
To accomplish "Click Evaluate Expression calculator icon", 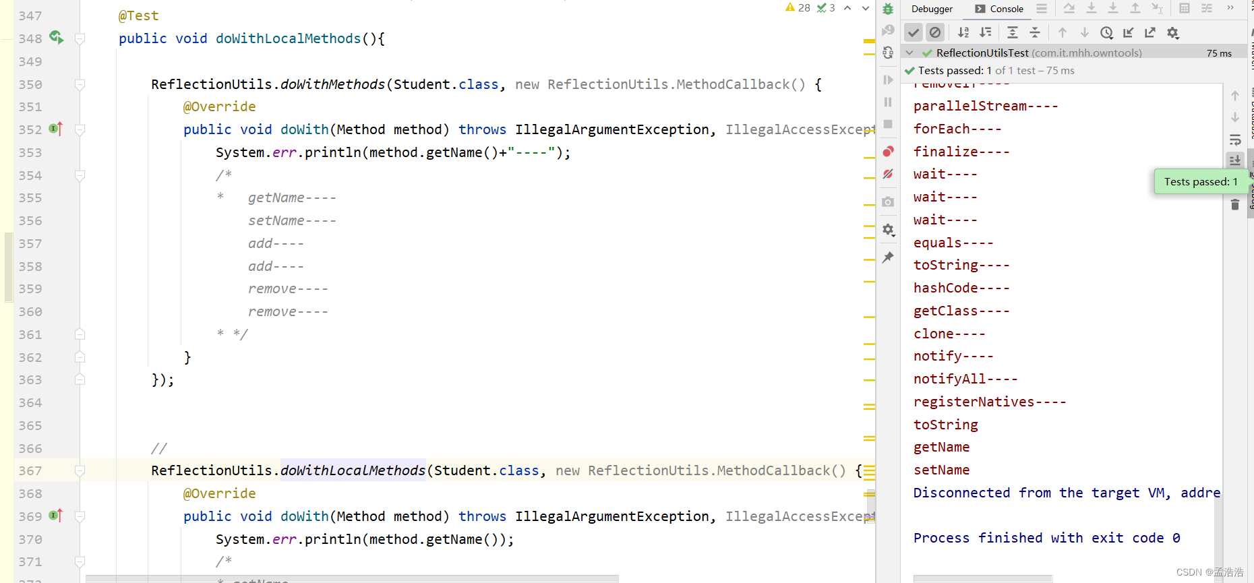I will coord(1185,9).
